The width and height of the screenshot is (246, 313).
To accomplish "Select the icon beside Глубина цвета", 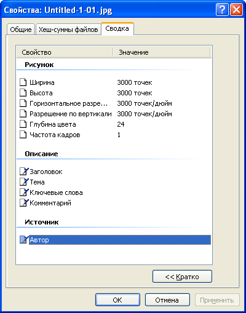I will [23, 124].
